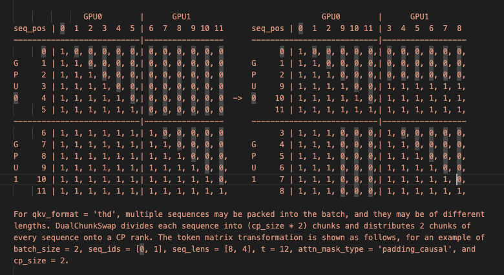Click the arrow between the two matrices
The height and width of the screenshot is (275, 504).
pyautogui.click(x=238, y=98)
